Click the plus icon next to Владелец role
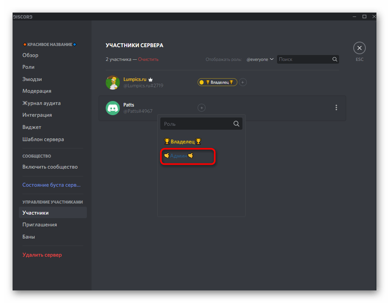 tap(243, 82)
